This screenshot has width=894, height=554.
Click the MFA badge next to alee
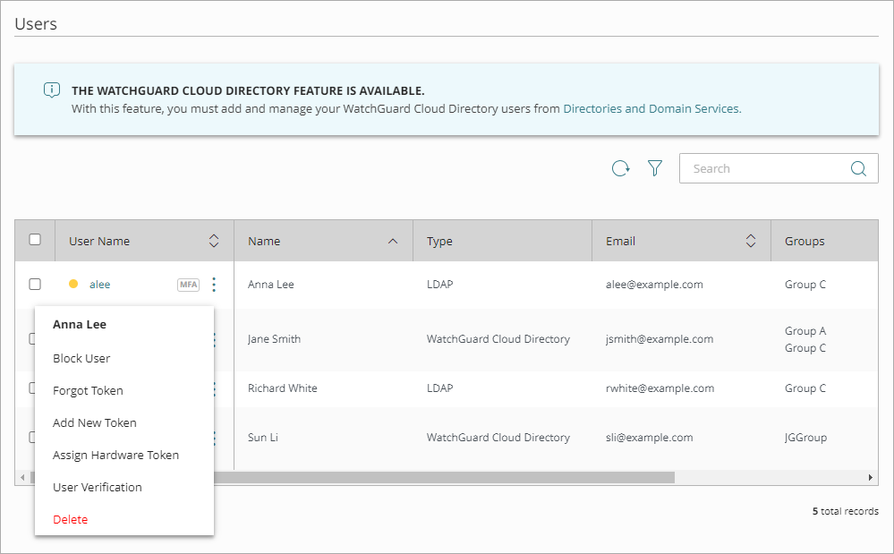point(188,284)
